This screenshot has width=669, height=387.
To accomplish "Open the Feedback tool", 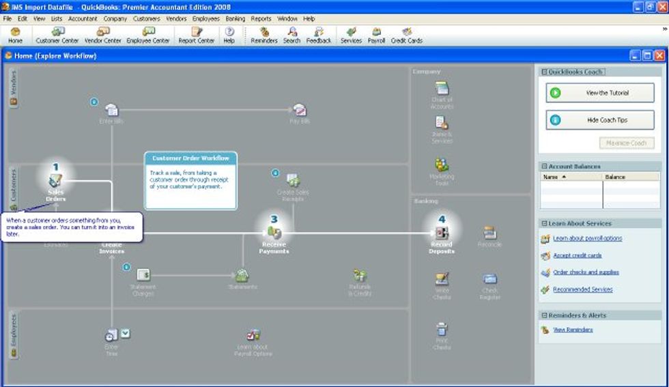I will 319,35.
